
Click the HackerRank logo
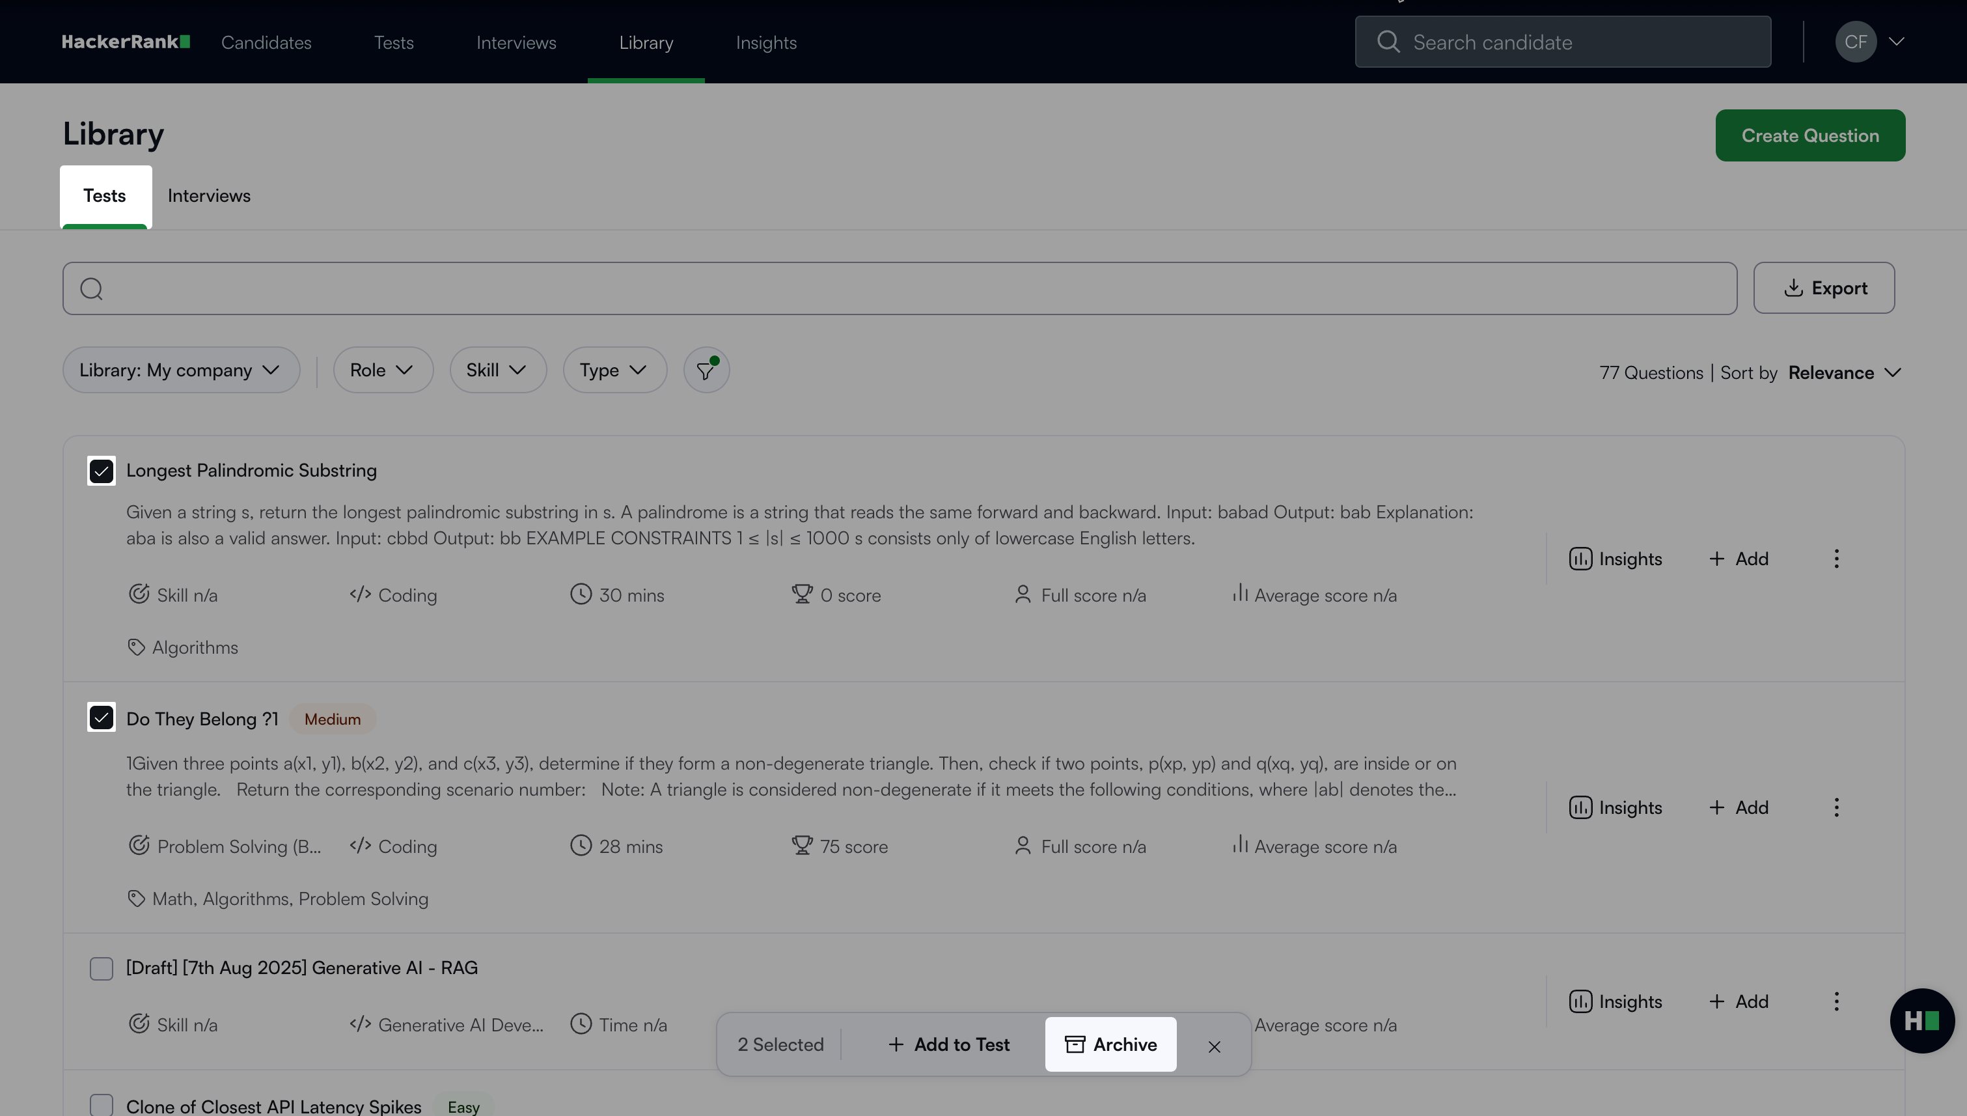tap(126, 42)
